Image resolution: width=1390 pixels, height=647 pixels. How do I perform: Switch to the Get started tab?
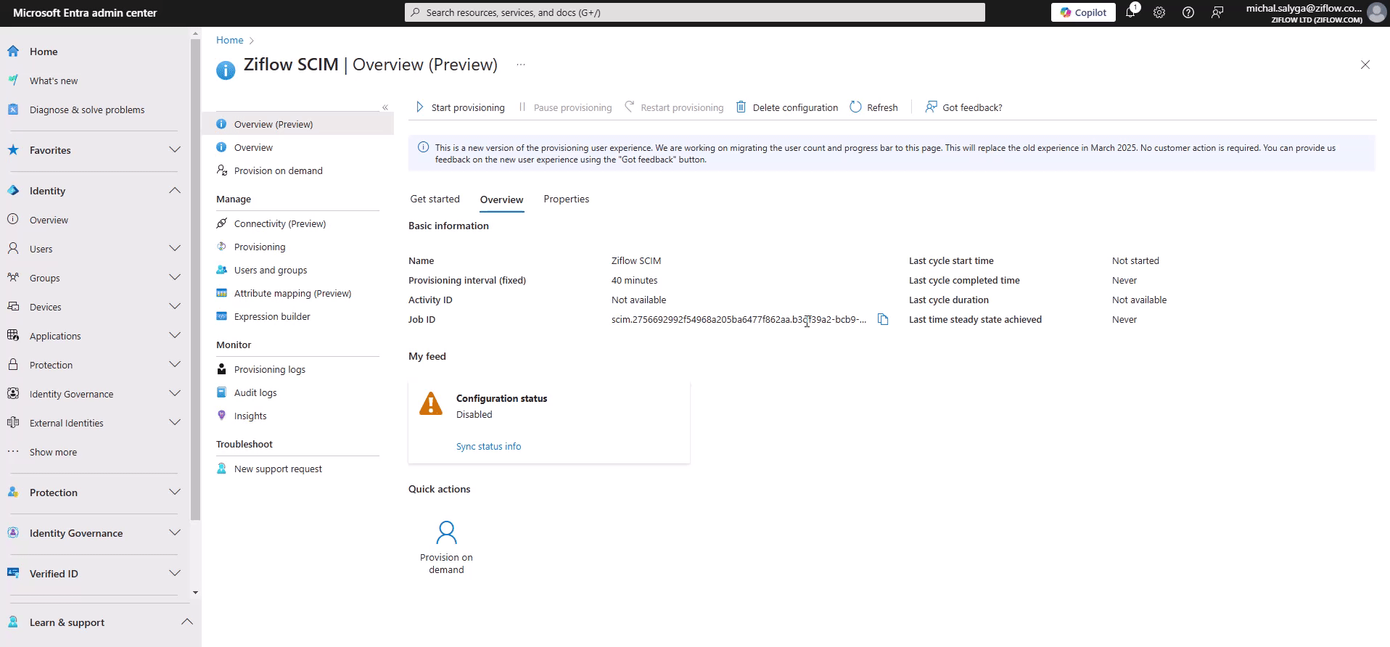[435, 199]
